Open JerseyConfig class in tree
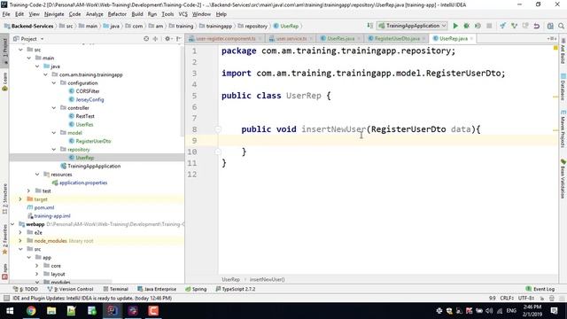Image resolution: width=567 pixels, height=319 pixels. [x=89, y=99]
